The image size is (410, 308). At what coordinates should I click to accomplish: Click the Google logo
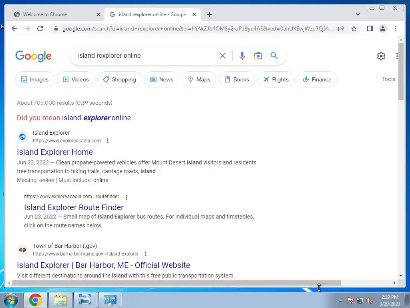(x=34, y=56)
